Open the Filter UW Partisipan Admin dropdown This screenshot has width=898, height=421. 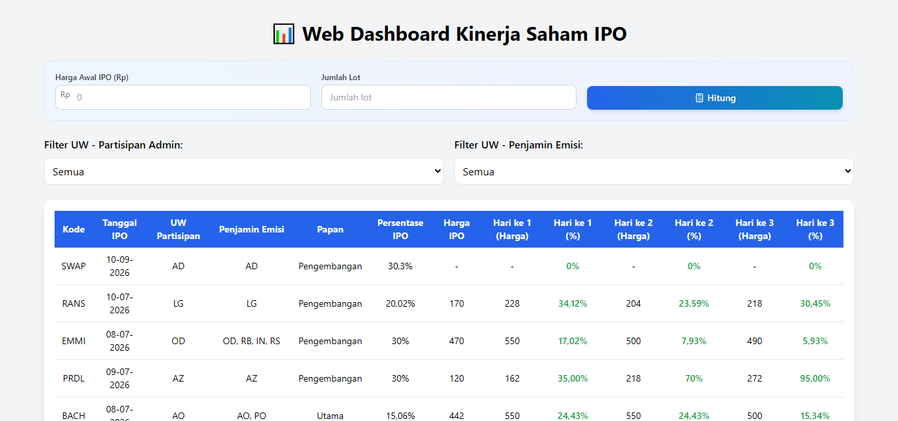click(x=244, y=171)
